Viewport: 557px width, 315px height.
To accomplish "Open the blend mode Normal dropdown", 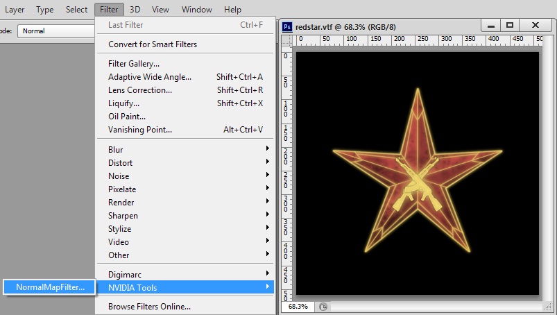I will tap(57, 31).
